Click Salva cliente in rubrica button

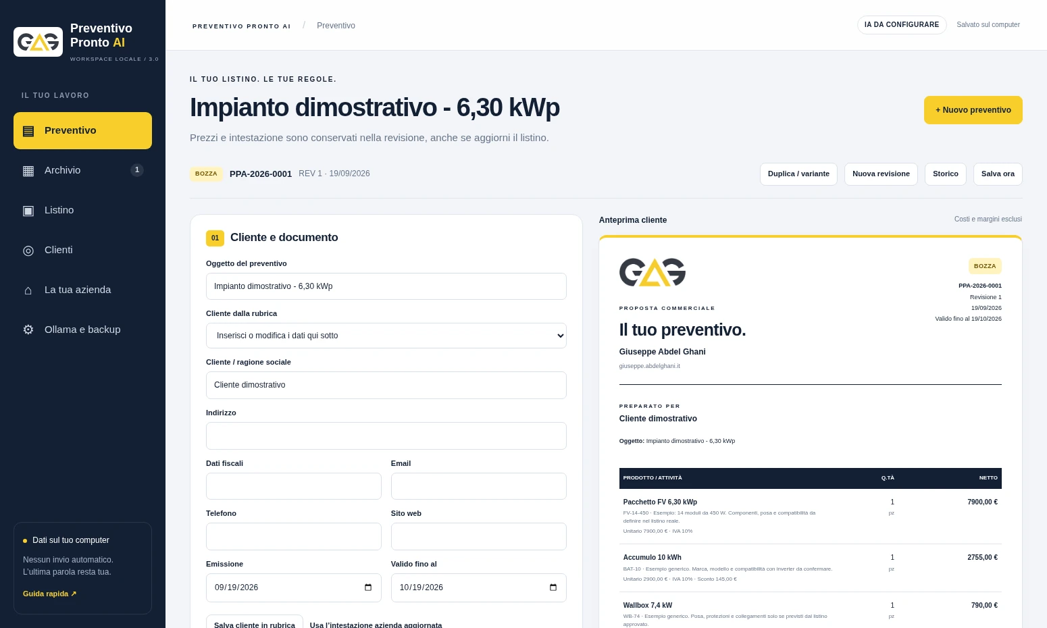(255, 625)
